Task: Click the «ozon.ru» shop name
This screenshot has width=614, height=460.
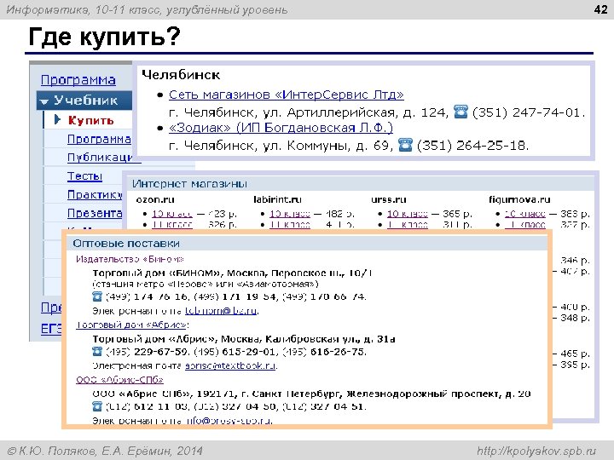Action: [155, 199]
